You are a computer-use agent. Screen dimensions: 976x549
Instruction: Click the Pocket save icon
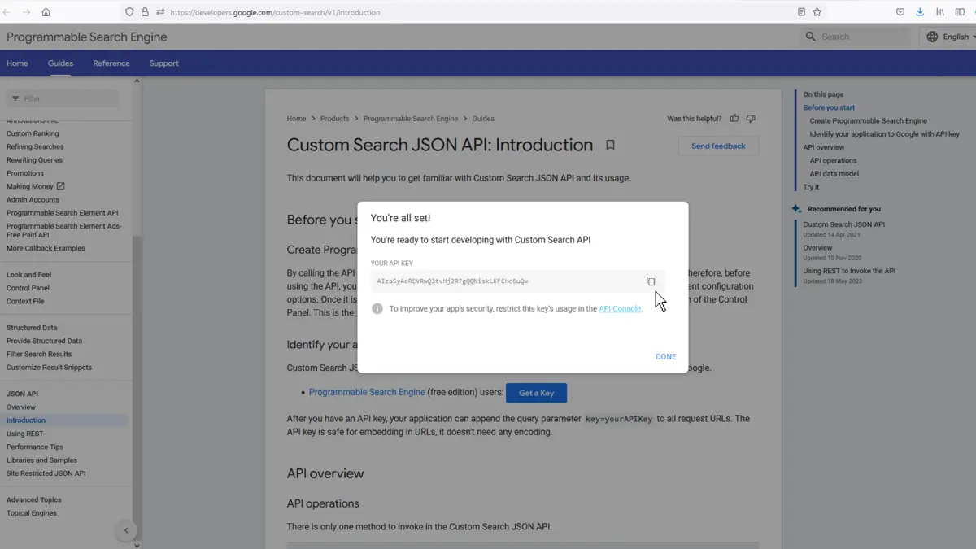pyautogui.click(x=900, y=12)
